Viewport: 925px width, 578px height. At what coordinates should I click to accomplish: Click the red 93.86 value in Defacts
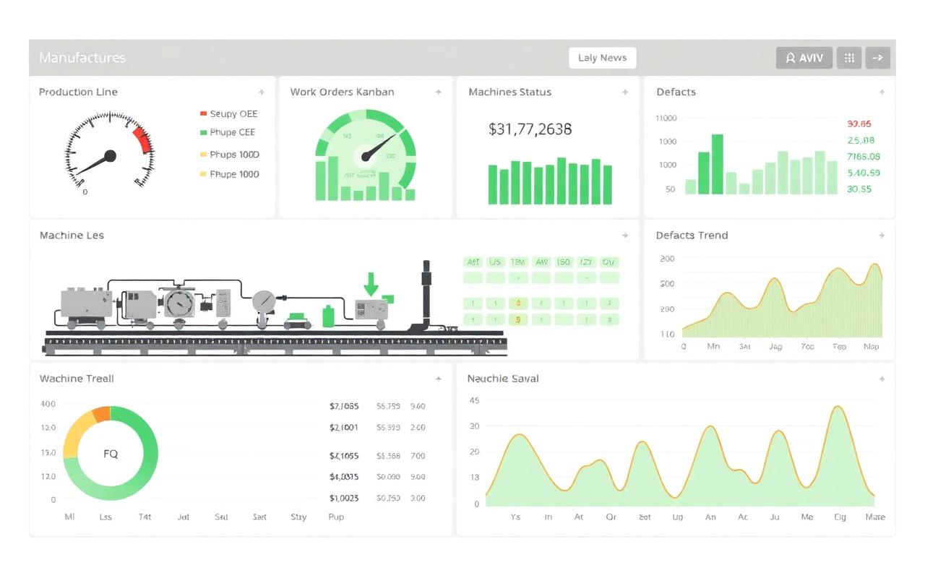point(859,124)
